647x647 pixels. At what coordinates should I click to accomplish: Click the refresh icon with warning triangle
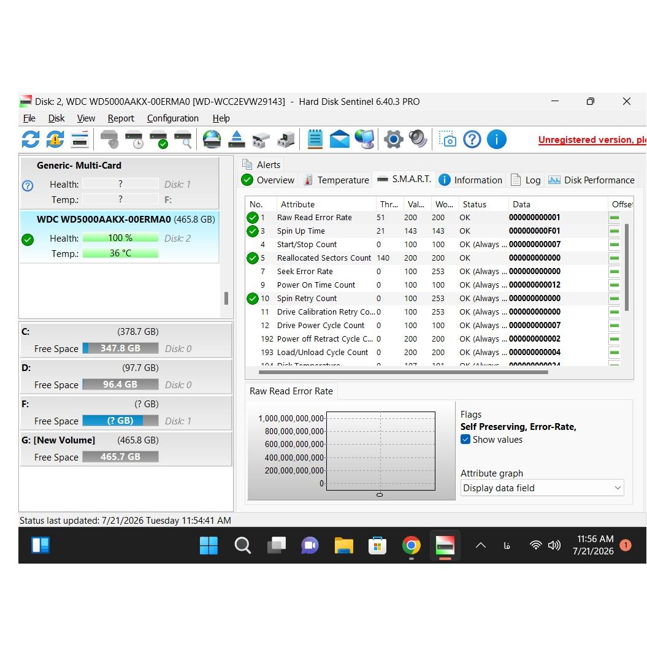(55, 139)
